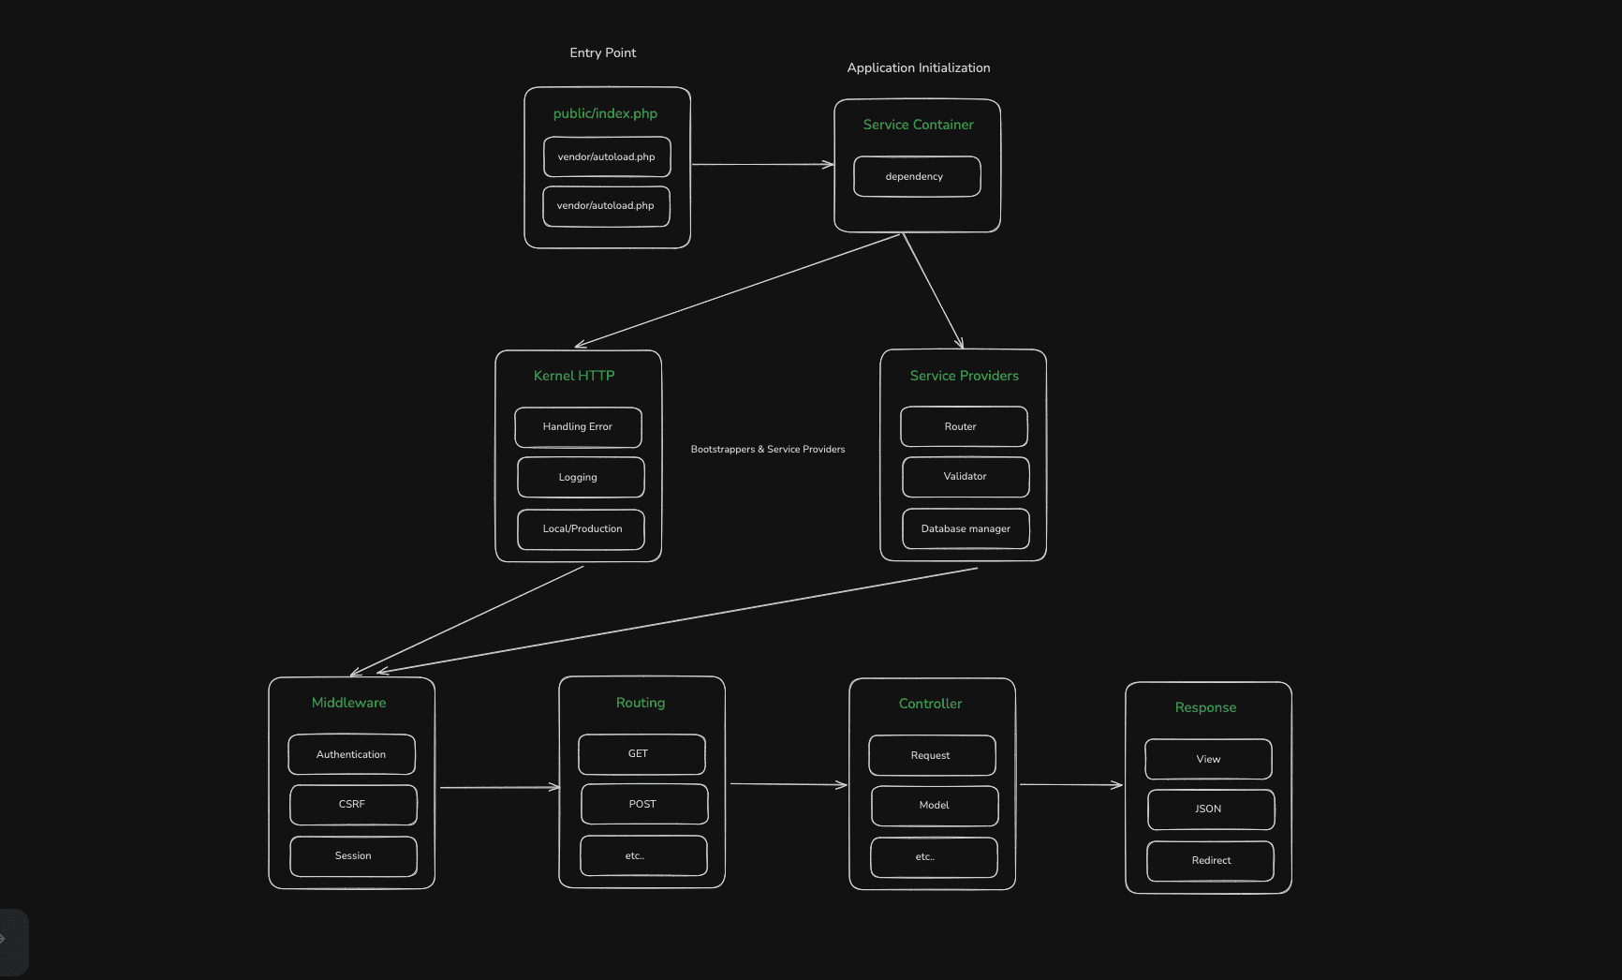Click the Kernel HTTP container
This screenshot has height=980, width=1622.
click(x=574, y=375)
